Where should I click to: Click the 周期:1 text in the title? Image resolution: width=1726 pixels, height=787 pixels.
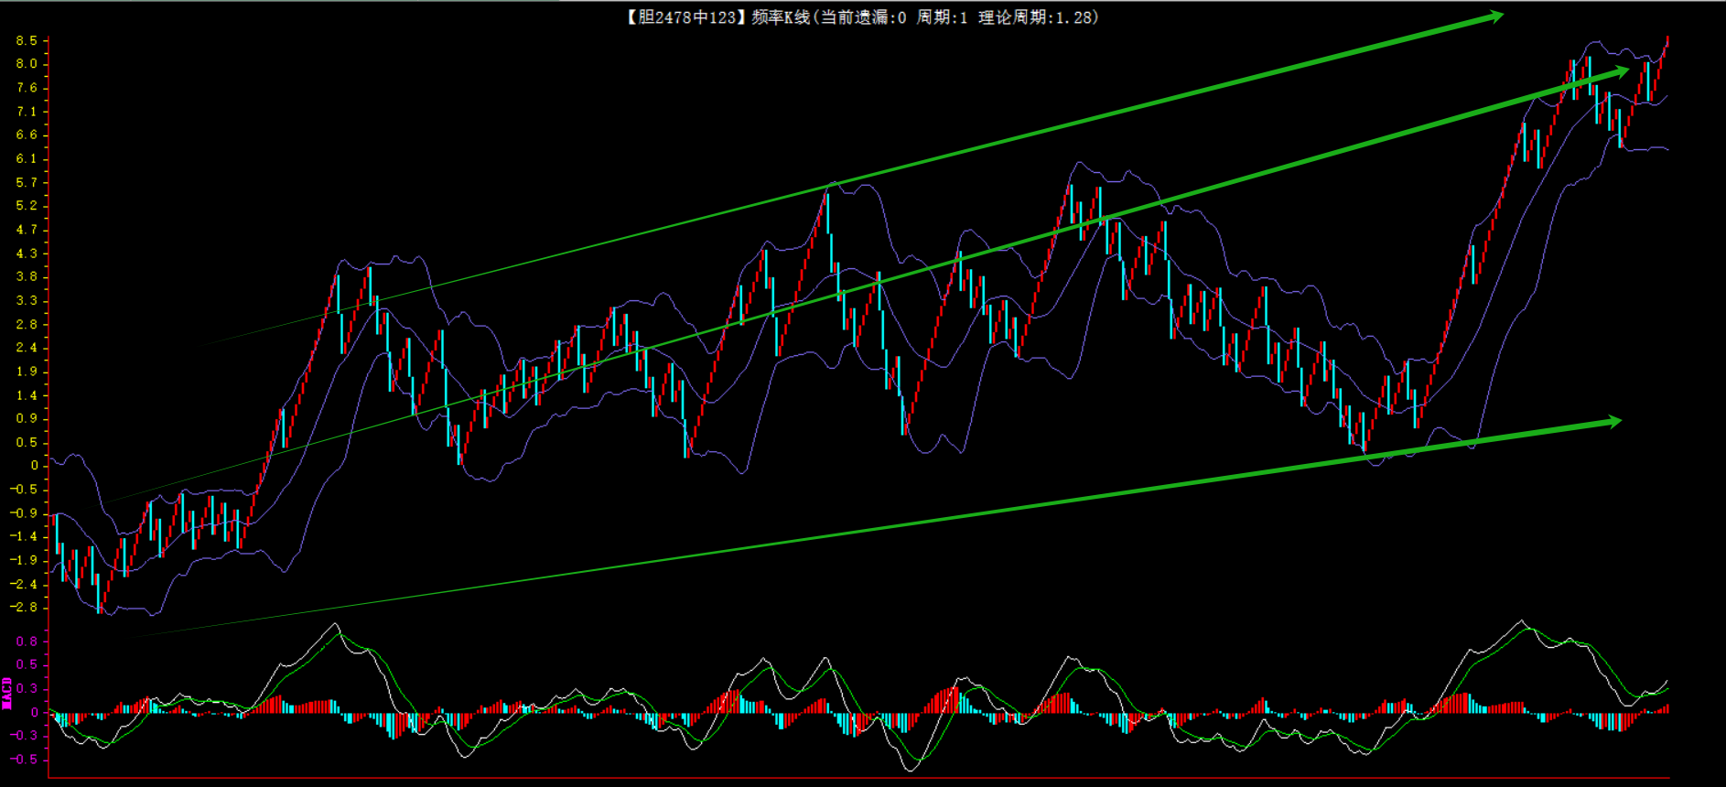(x=942, y=17)
